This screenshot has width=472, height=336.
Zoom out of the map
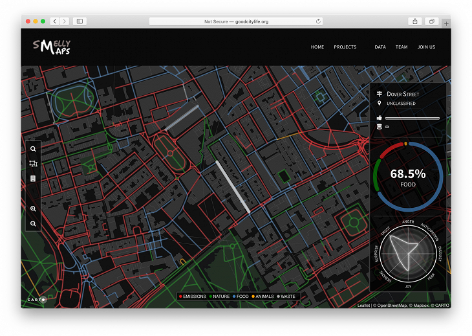coord(33,224)
